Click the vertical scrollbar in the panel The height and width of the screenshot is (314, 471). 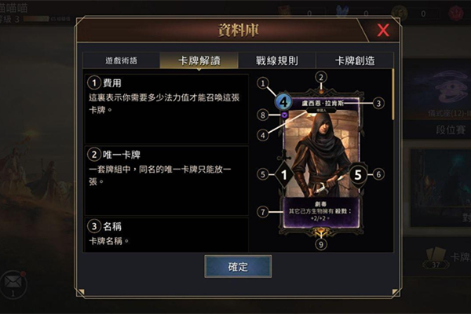click(x=392, y=94)
